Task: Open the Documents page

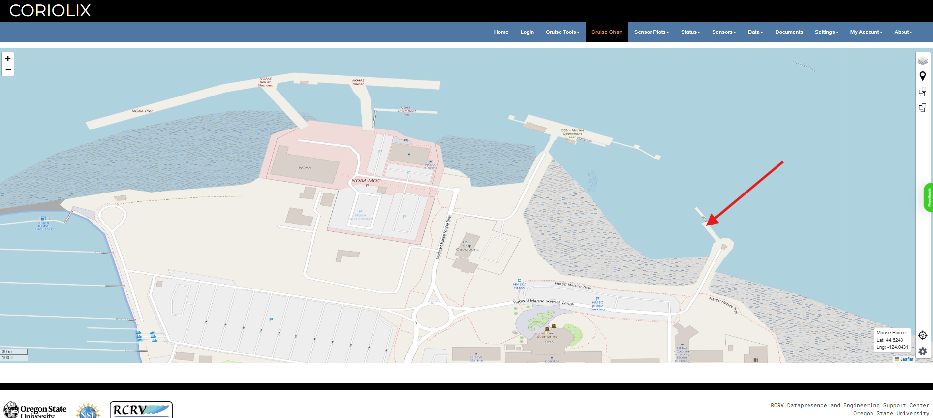Action: point(789,32)
